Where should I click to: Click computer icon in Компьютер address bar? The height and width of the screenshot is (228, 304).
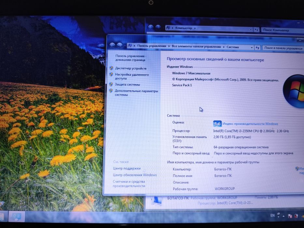(x=168, y=28)
